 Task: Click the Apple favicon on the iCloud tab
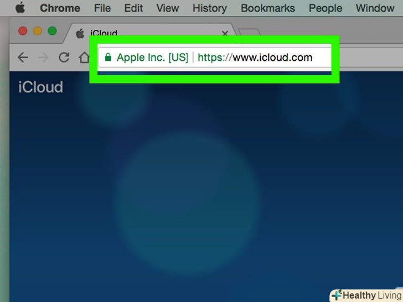(80, 34)
